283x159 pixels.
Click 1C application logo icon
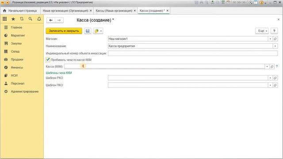(3, 2)
